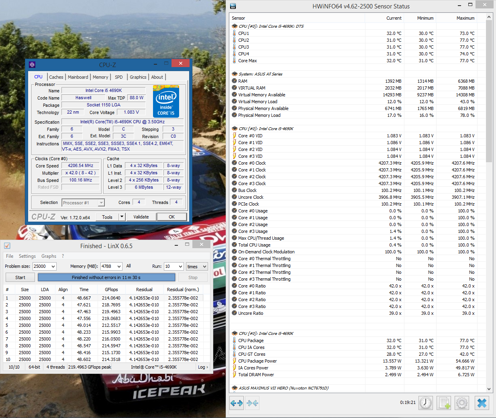Select the CPU GT Cores row
The width and height of the screenshot is (496, 418).
pos(357,354)
